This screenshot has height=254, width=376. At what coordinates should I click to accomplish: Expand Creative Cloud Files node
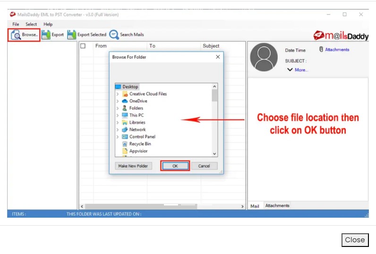pos(118,94)
